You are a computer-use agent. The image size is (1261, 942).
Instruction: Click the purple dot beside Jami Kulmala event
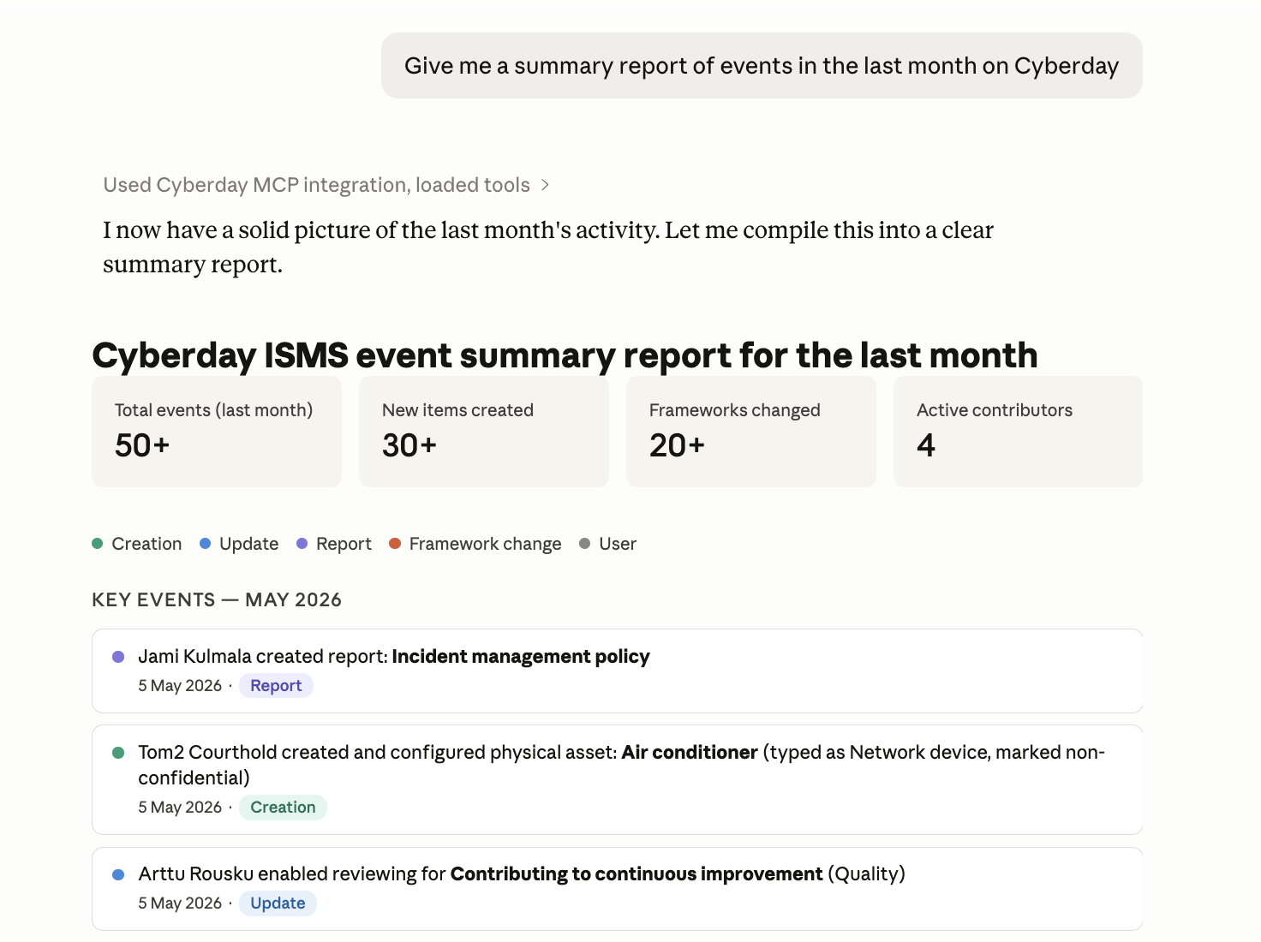pos(118,657)
